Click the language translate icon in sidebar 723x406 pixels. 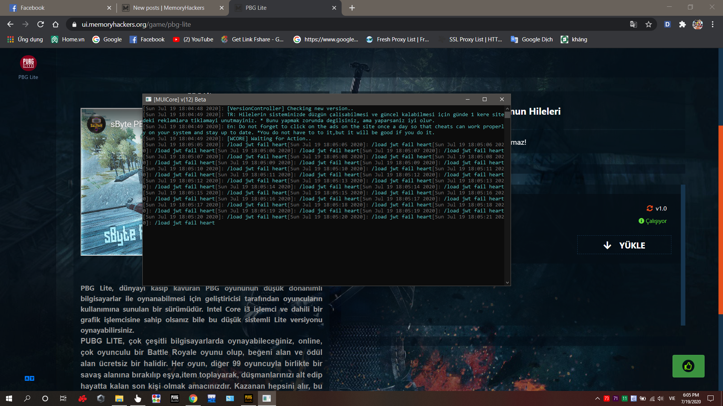(x=29, y=379)
